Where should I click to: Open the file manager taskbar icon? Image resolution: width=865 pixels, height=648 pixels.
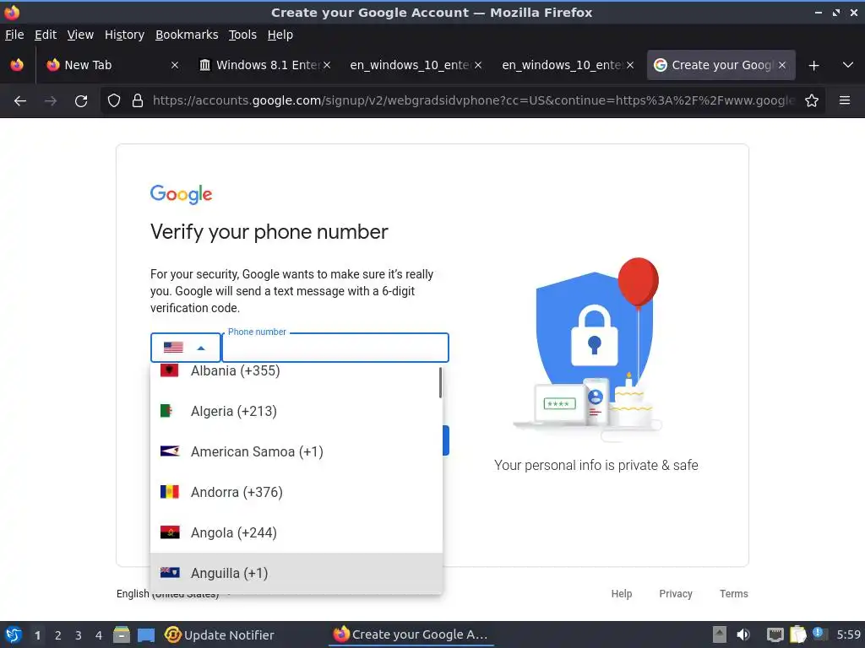tap(122, 634)
